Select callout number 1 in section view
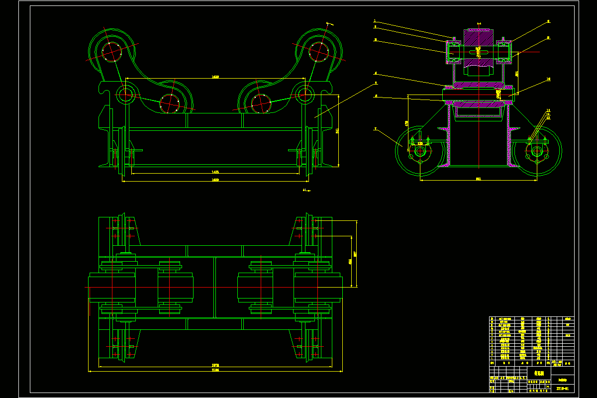 coord(375,21)
